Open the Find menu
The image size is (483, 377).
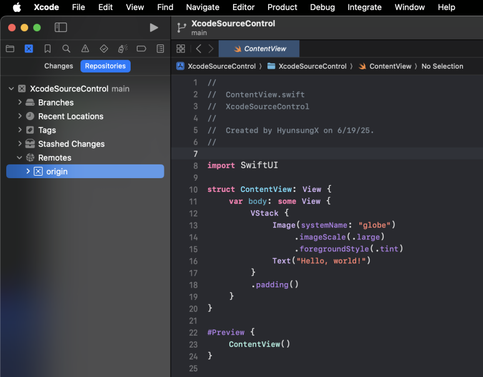(x=165, y=7)
